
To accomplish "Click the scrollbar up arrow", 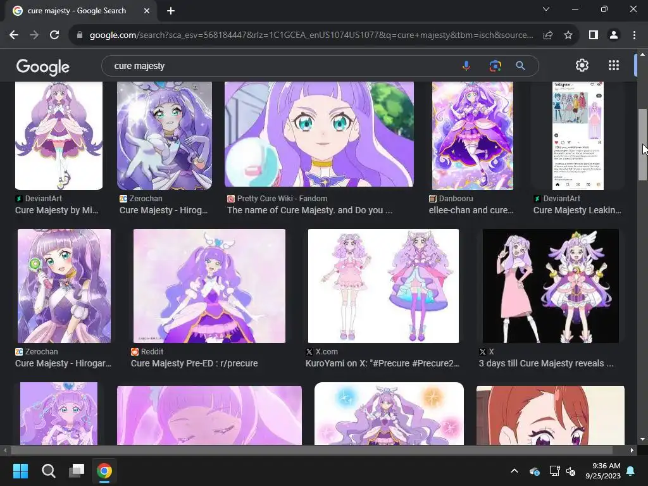I will click(642, 54).
